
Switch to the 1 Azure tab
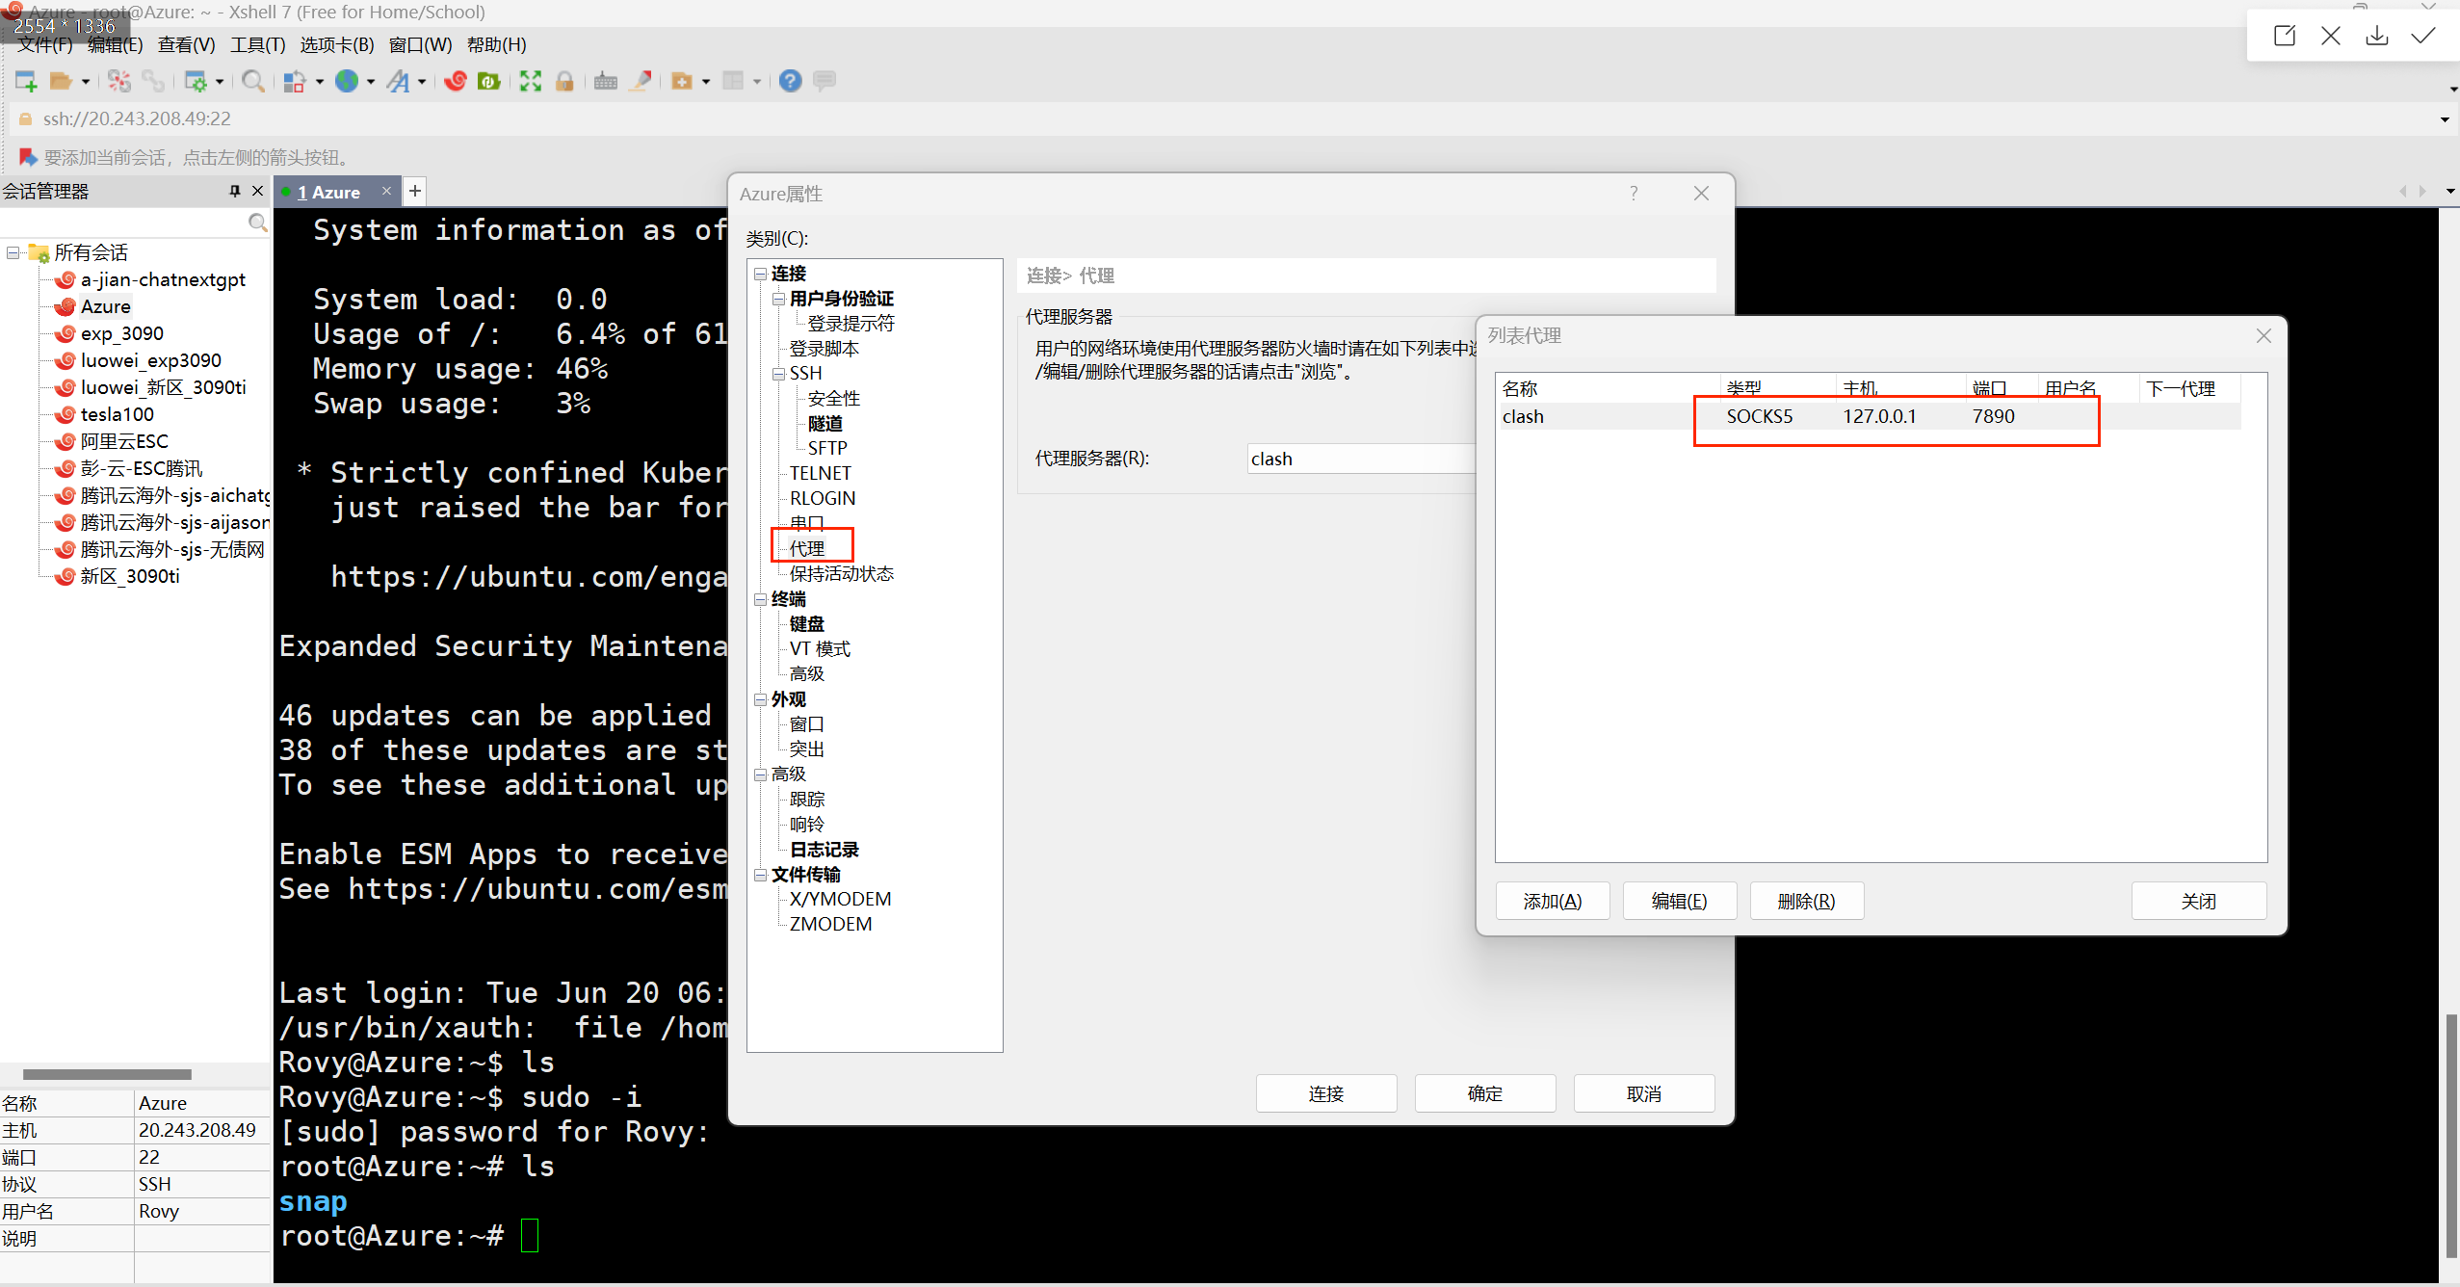click(328, 192)
